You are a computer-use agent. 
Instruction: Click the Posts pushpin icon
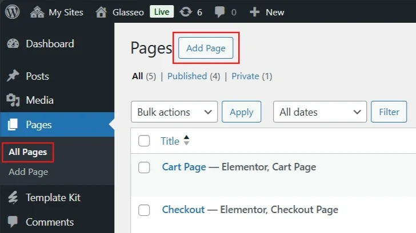[13, 76]
